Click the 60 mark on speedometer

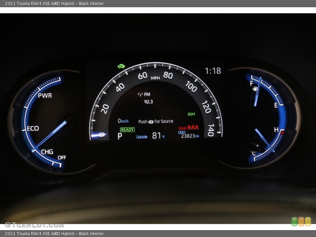coord(143,76)
